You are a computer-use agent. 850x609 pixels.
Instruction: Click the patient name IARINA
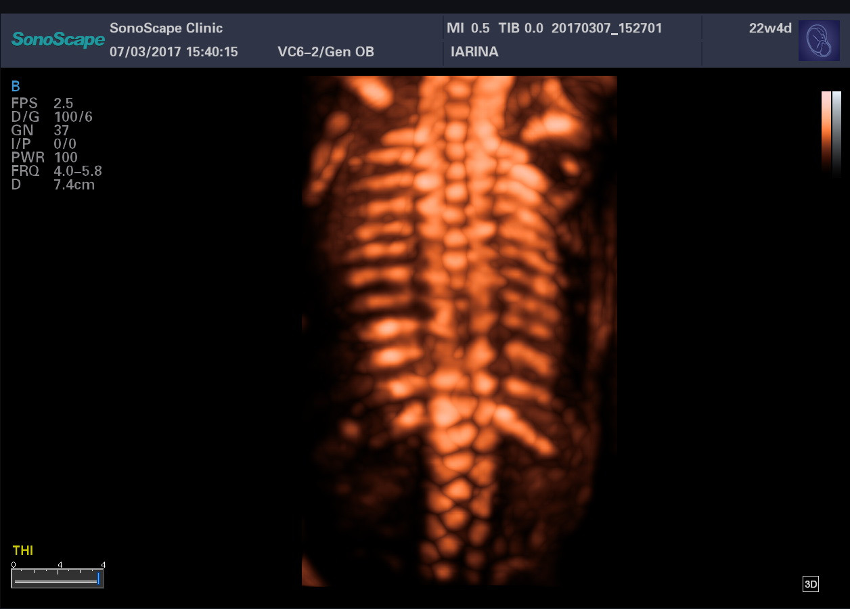coord(474,52)
